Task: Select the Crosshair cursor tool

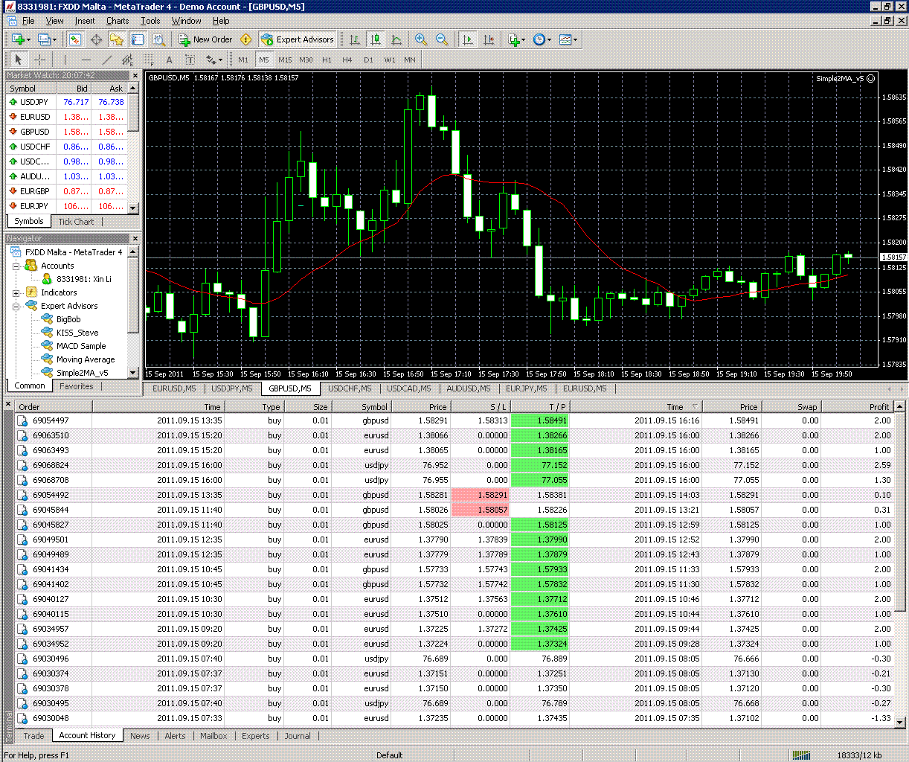Action: (40, 60)
